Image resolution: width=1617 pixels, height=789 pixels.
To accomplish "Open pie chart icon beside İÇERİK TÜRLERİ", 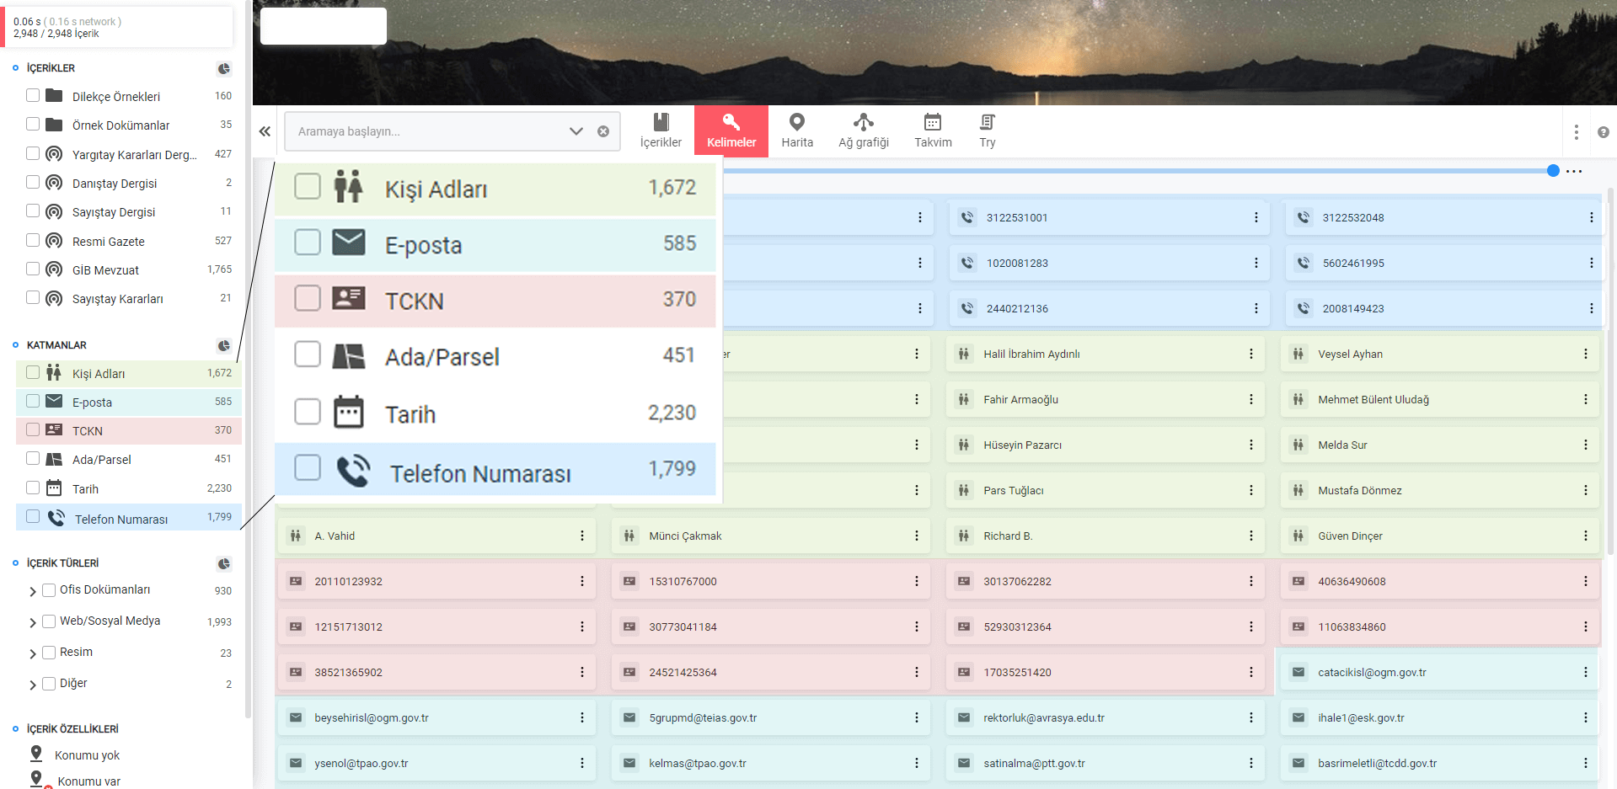I will click(223, 563).
